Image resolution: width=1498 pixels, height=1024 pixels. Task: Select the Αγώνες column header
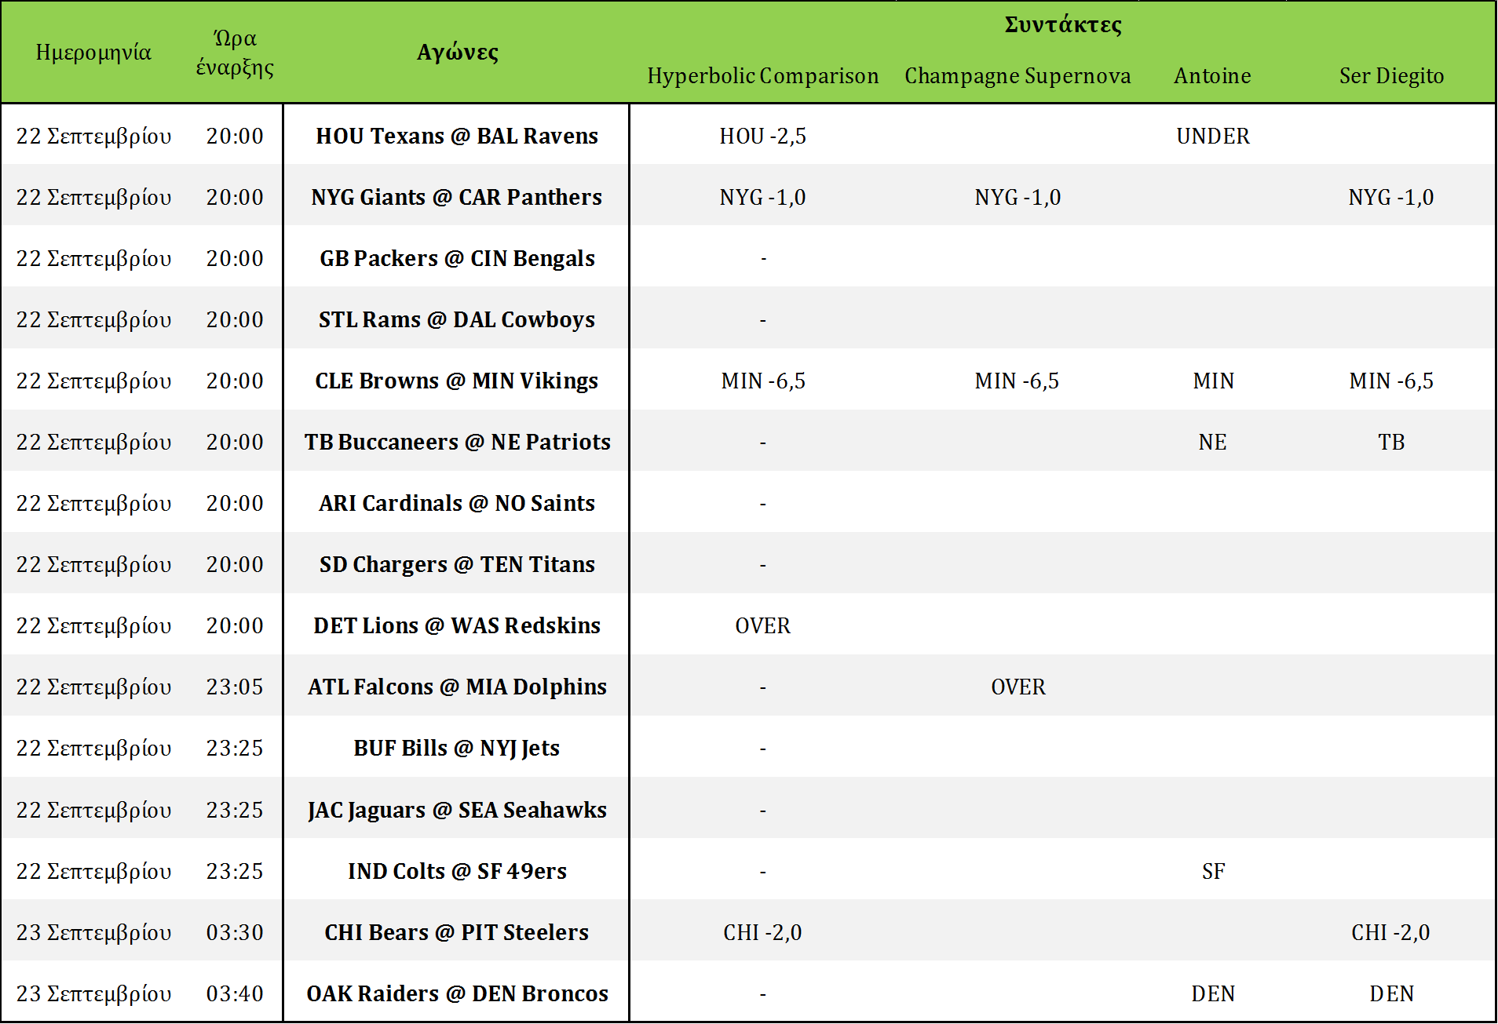coord(457,53)
